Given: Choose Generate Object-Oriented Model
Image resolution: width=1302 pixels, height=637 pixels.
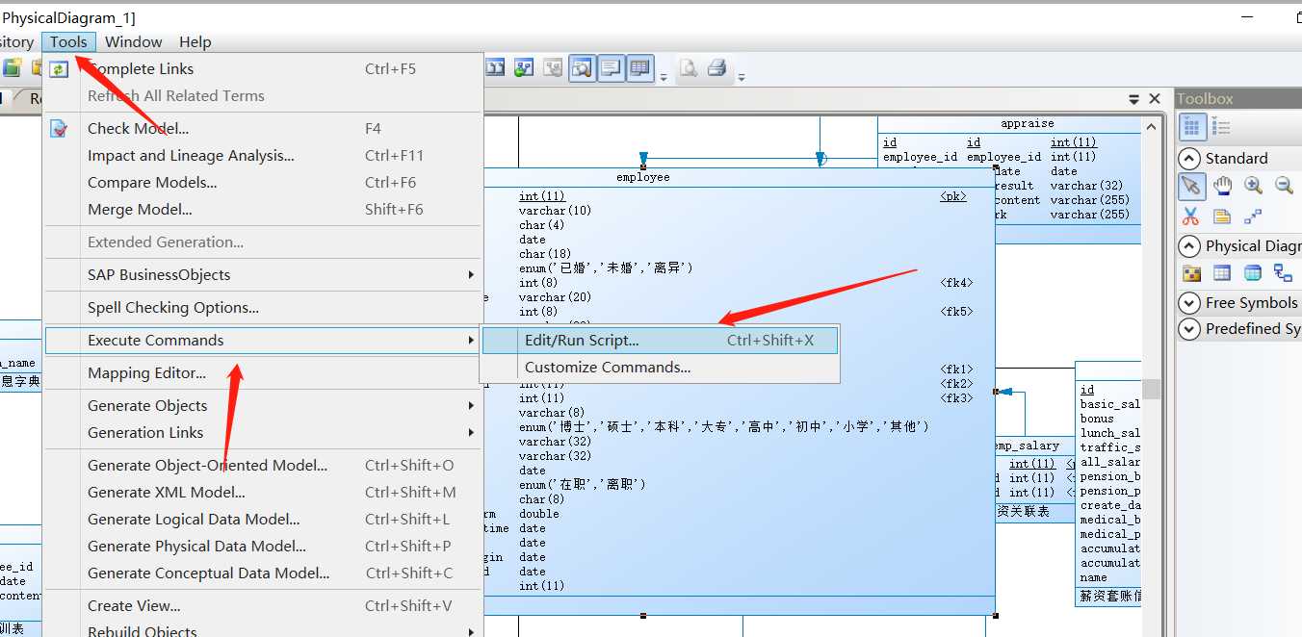Looking at the screenshot, I should click(262, 466).
